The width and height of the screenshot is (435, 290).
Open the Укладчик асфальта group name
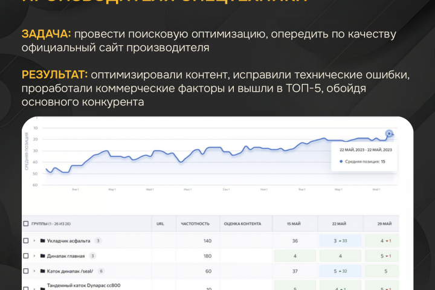(68, 241)
